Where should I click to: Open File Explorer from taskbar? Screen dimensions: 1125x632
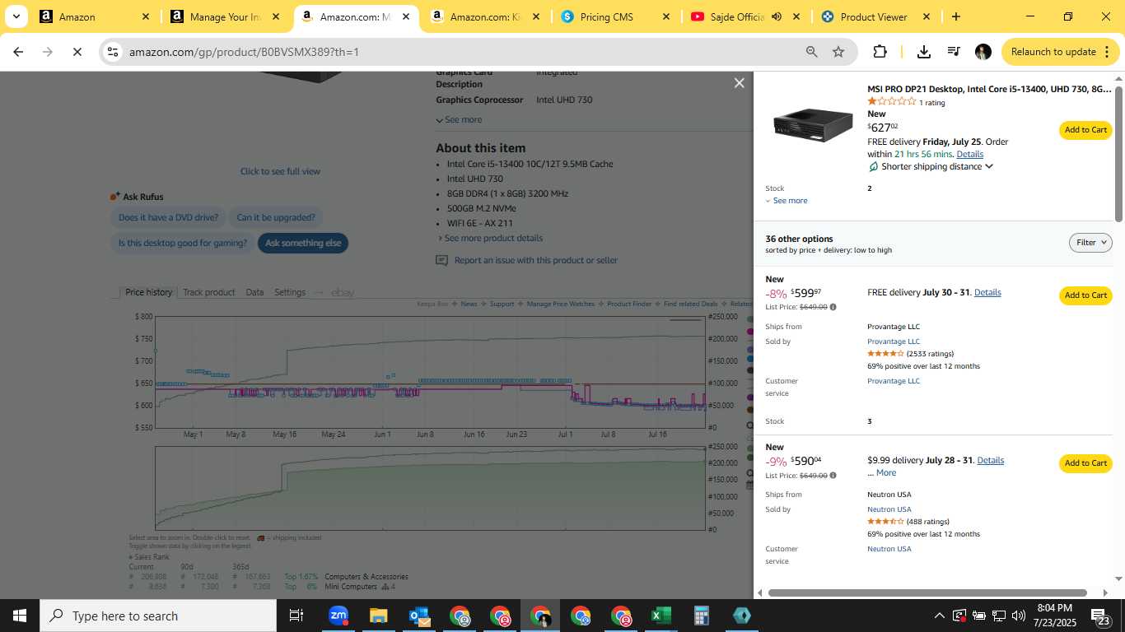click(378, 616)
